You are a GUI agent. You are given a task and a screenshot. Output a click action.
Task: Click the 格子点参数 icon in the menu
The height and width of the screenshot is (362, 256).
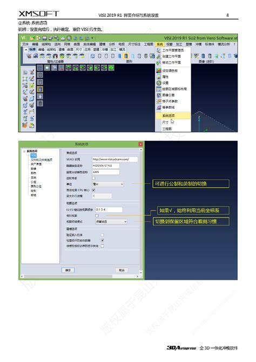[x=159, y=101]
